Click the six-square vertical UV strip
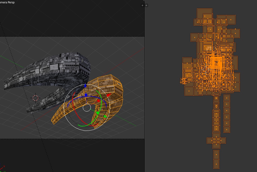This screenshot has height=172, width=257. 227,114
